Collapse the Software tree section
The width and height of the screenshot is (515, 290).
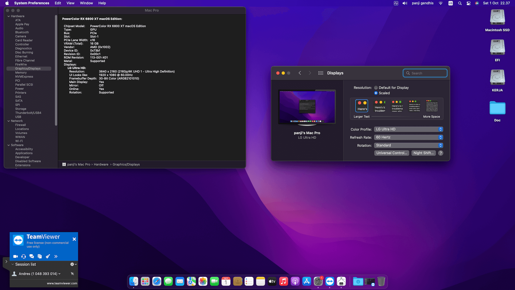click(x=9, y=145)
